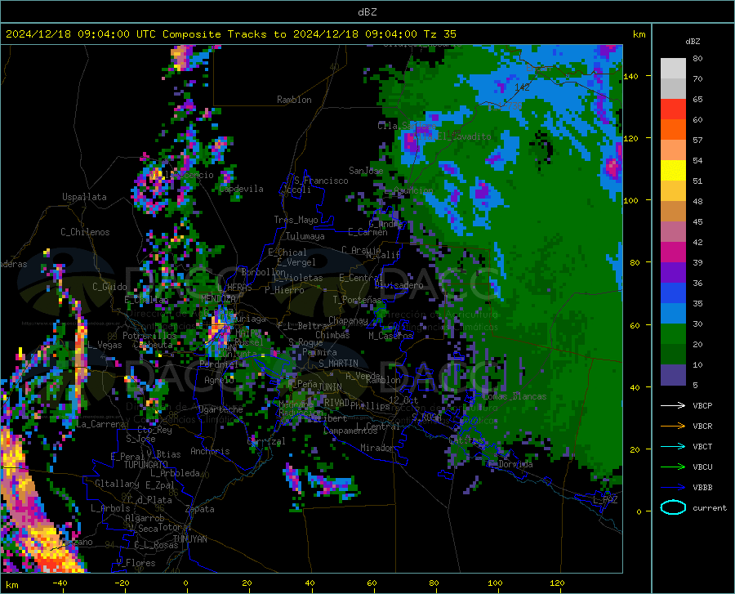Click the -40 km tick on bottom axis
735x594 pixels.
click(60, 583)
